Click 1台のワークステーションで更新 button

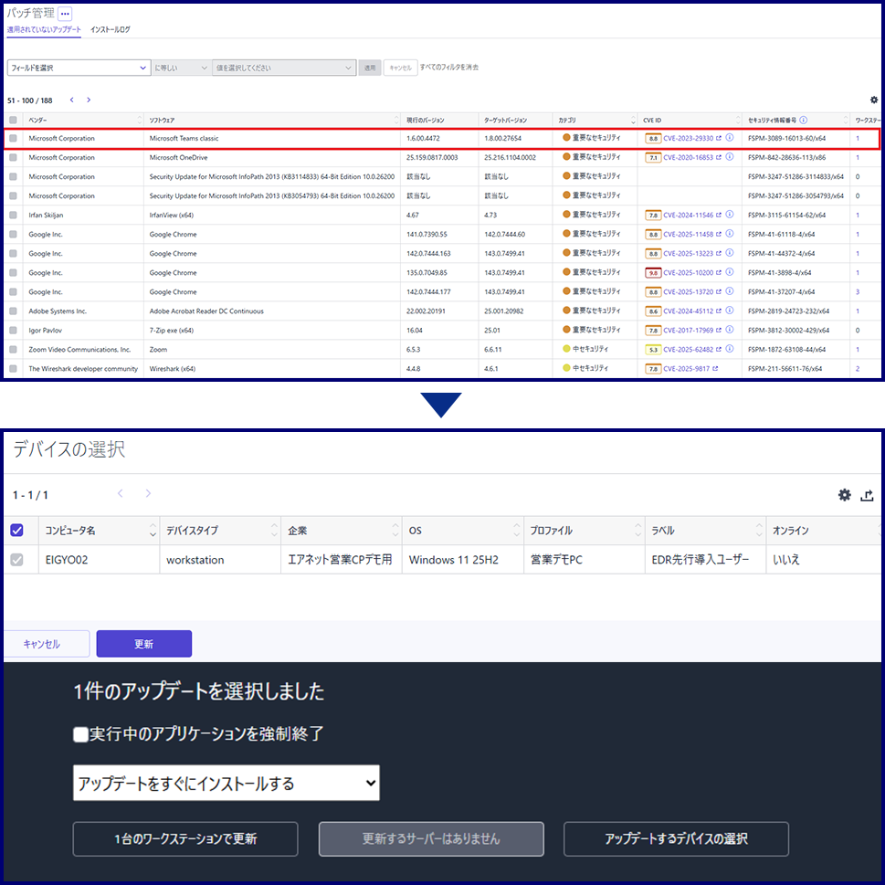pyautogui.click(x=185, y=838)
